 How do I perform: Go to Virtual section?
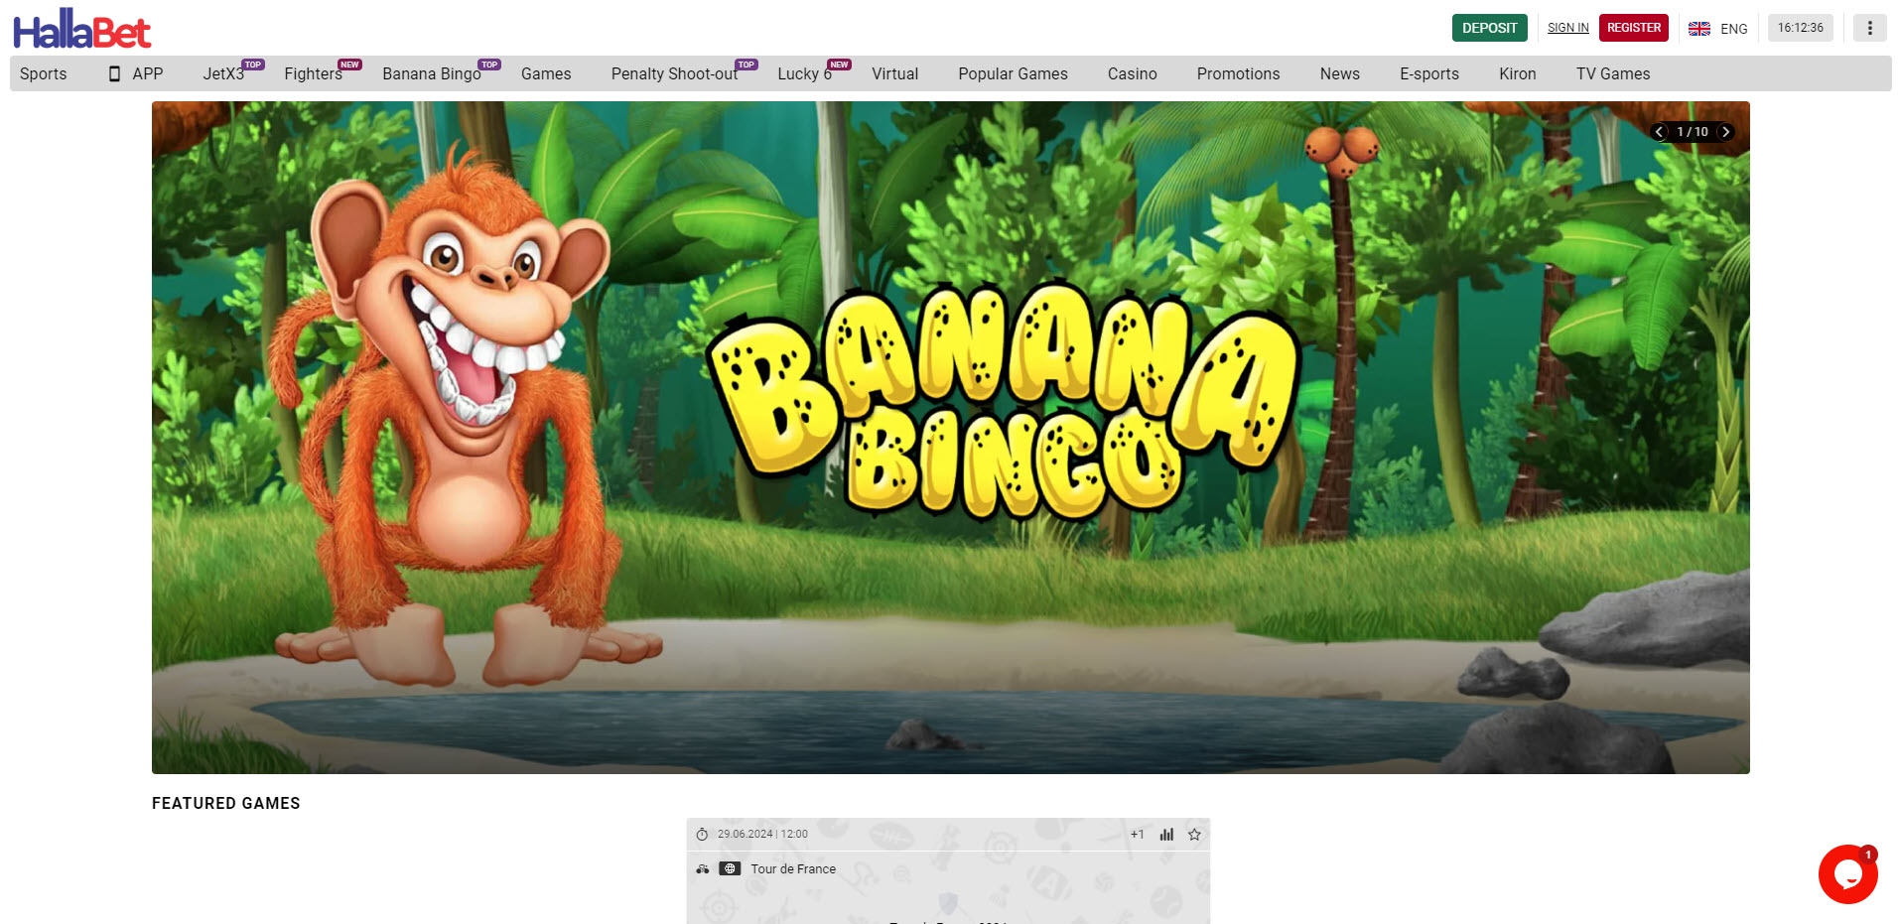[895, 74]
